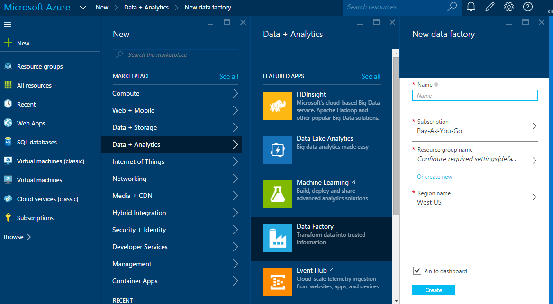
Task: Click the green plus New icon
Action: 8,43
